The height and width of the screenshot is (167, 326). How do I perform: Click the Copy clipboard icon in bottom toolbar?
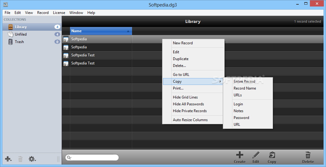click(x=272, y=155)
